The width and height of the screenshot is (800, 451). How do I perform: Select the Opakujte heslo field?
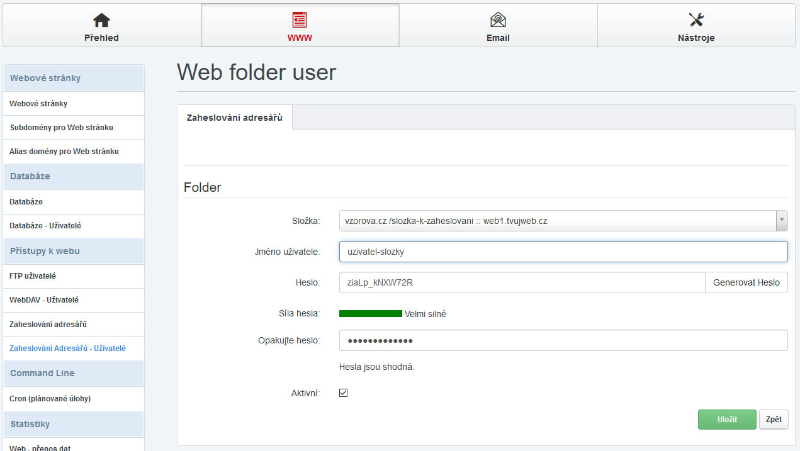coord(563,340)
